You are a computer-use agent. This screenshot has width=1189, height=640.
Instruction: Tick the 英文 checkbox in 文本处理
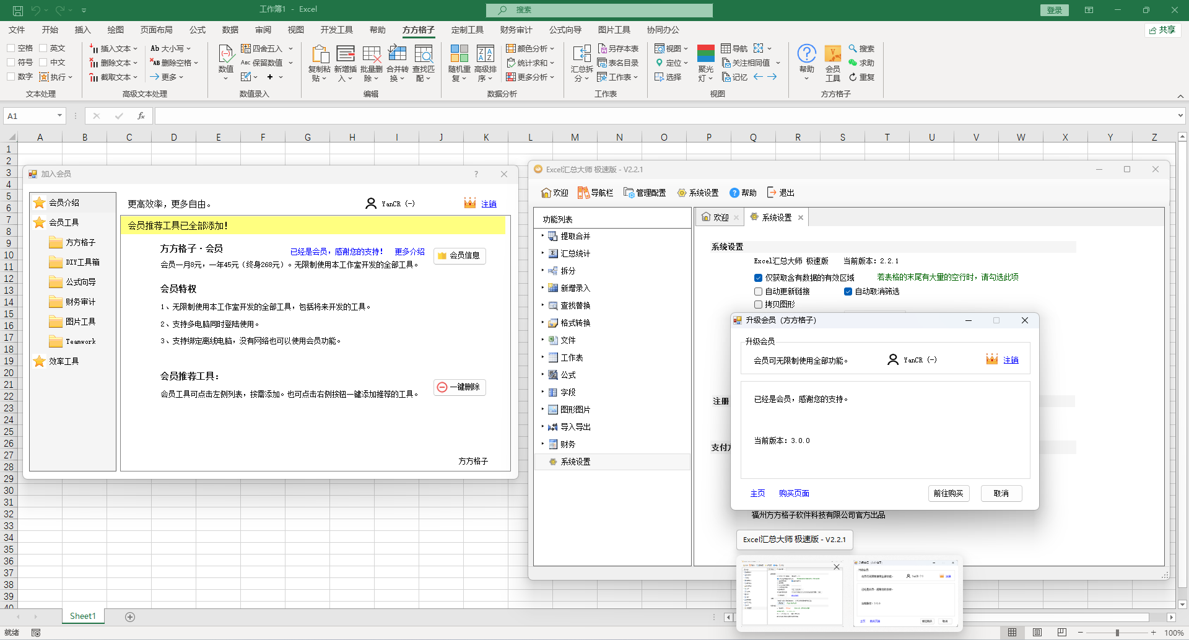click(43, 48)
